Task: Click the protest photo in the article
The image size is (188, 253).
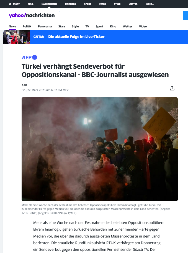Action: (x=100, y=149)
